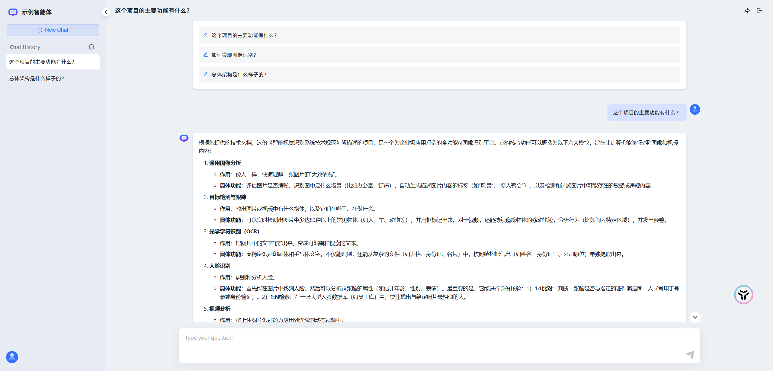
Task: Click the user avatar beside the question bubble
Action: [x=695, y=109]
